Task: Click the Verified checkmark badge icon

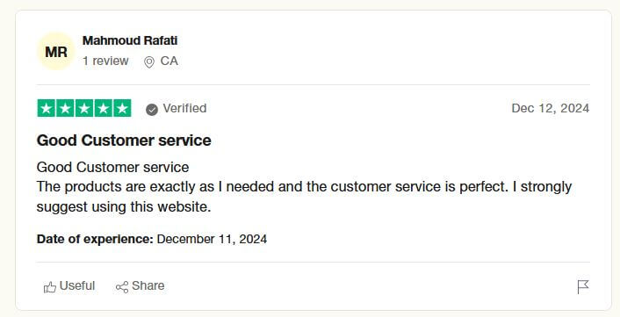Action: [x=152, y=110]
